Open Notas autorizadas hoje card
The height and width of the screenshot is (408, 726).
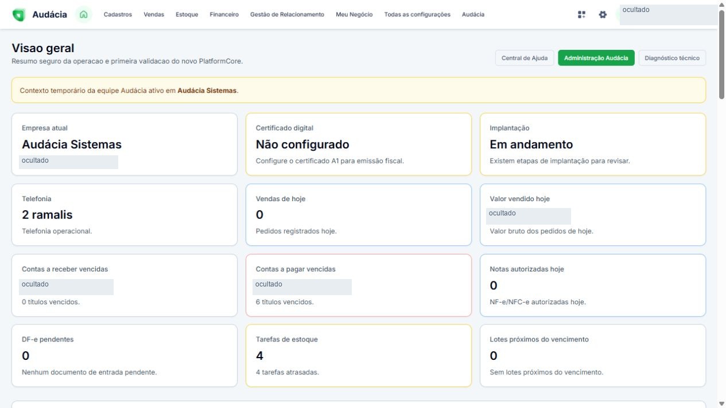[593, 285]
